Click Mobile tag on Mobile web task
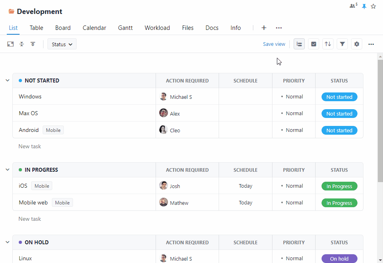The width and height of the screenshot is (383, 263). [62, 202]
